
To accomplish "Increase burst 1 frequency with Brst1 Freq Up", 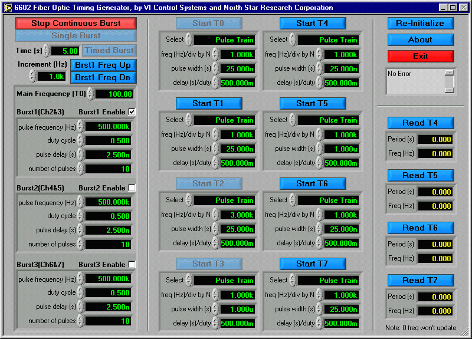I will point(103,65).
